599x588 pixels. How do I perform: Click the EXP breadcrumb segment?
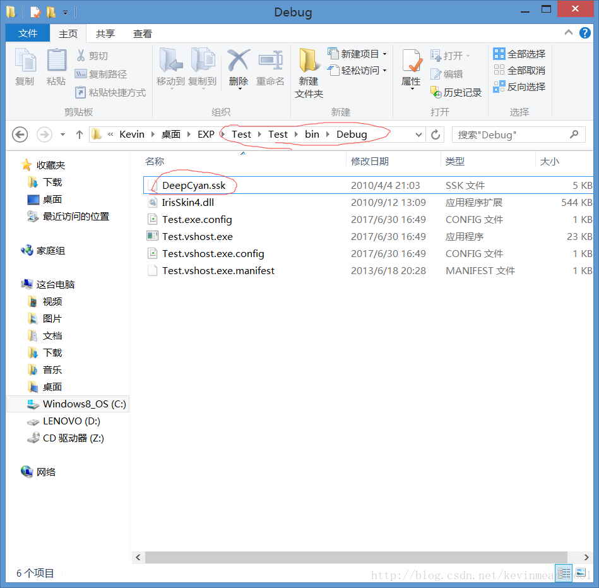pos(206,134)
